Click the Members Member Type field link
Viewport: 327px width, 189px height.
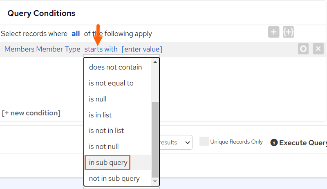pos(43,49)
